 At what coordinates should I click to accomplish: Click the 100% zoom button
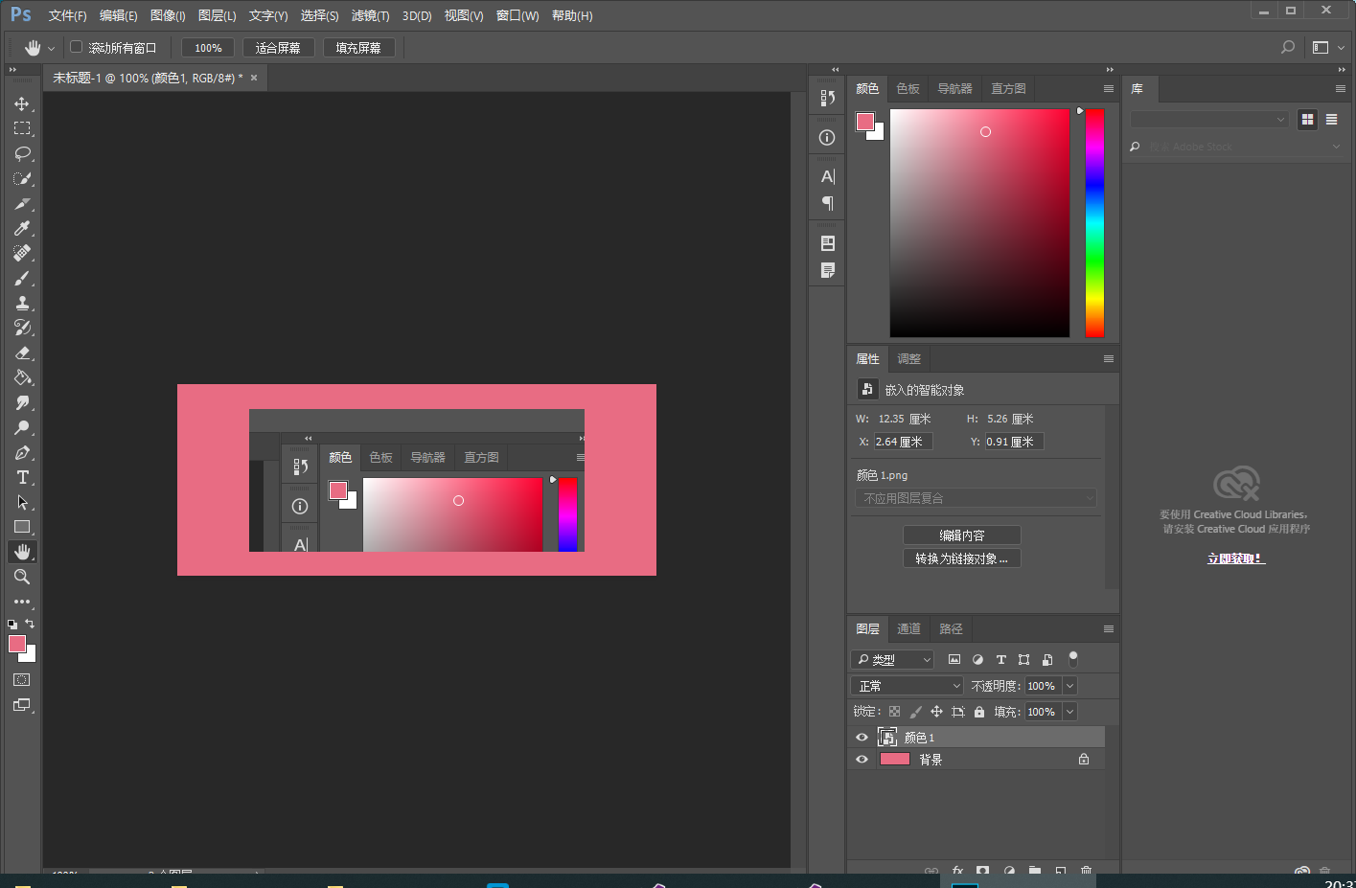coord(208,48)
